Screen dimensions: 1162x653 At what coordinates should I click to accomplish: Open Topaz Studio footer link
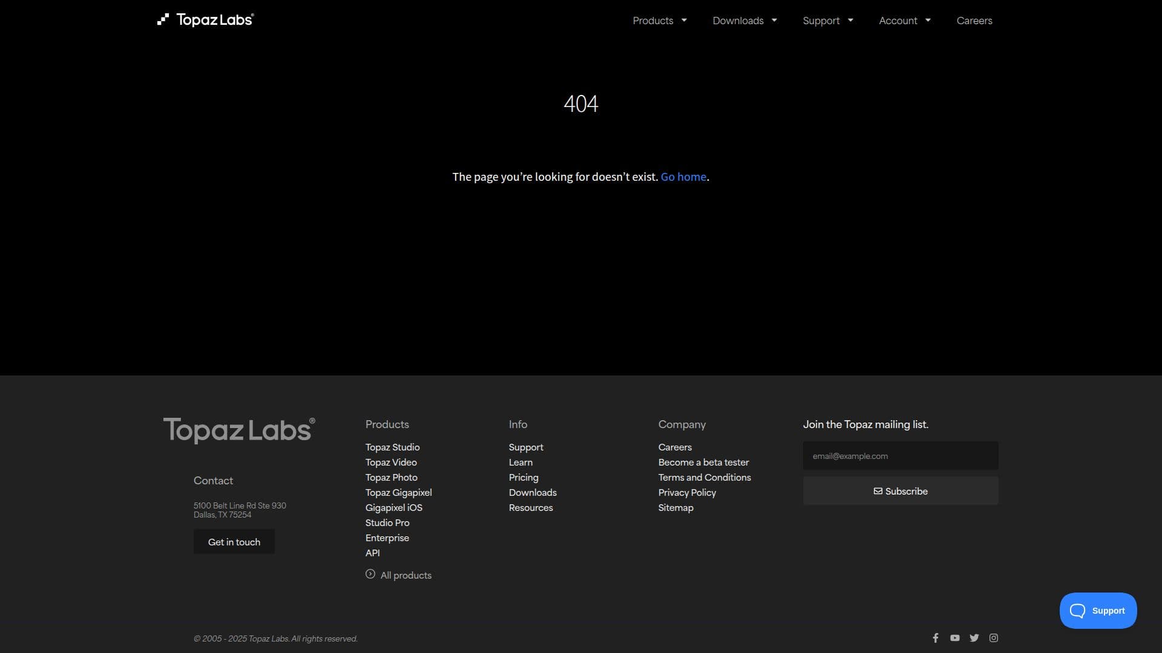(x=392, y=447)
